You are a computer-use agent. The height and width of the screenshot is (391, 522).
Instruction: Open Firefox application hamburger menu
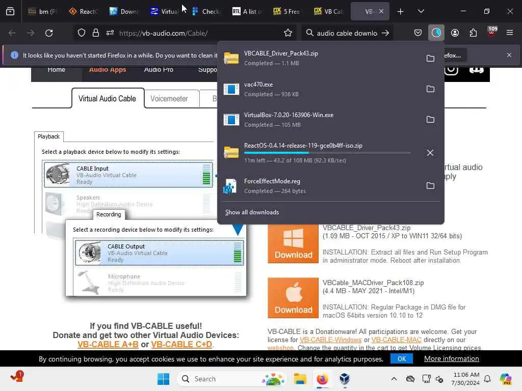point(510,33)
